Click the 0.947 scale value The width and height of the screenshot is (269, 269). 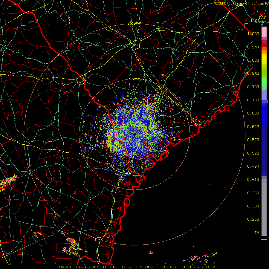point(253,47)
